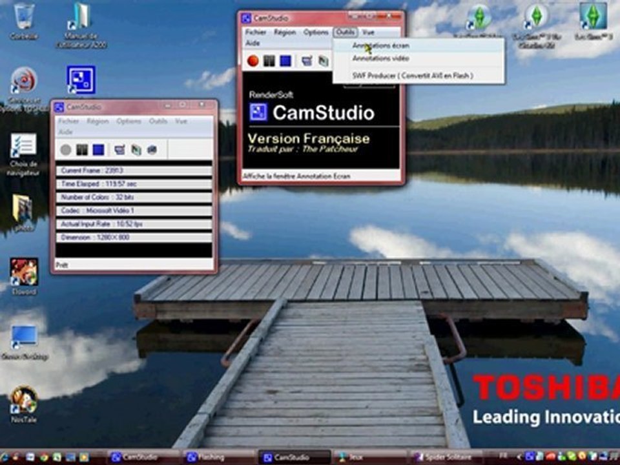The image size is (620, 465).
Task: Click Time Elapsed row in back CamStudio
Action: coord(134,184)
